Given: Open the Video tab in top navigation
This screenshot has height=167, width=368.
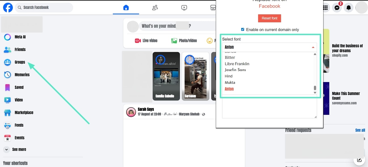Looking at the screenshot, I should [184, 8].
